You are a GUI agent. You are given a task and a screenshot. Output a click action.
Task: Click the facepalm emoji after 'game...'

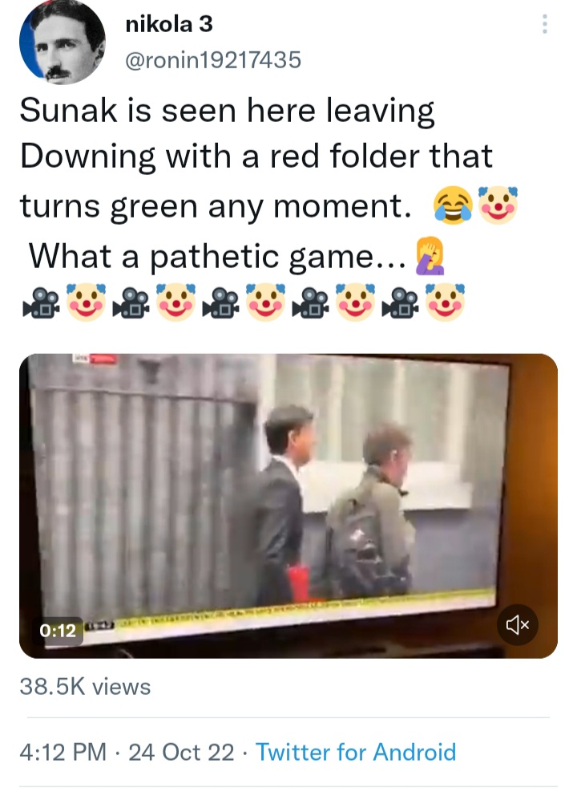click(x=430, y=256)
